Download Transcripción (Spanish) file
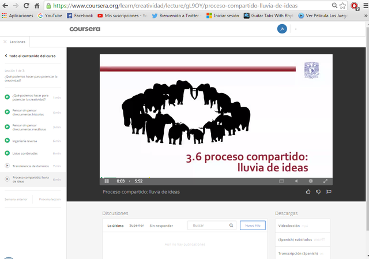This screenshot has width=369, height=259. click(x=303, y=254)
